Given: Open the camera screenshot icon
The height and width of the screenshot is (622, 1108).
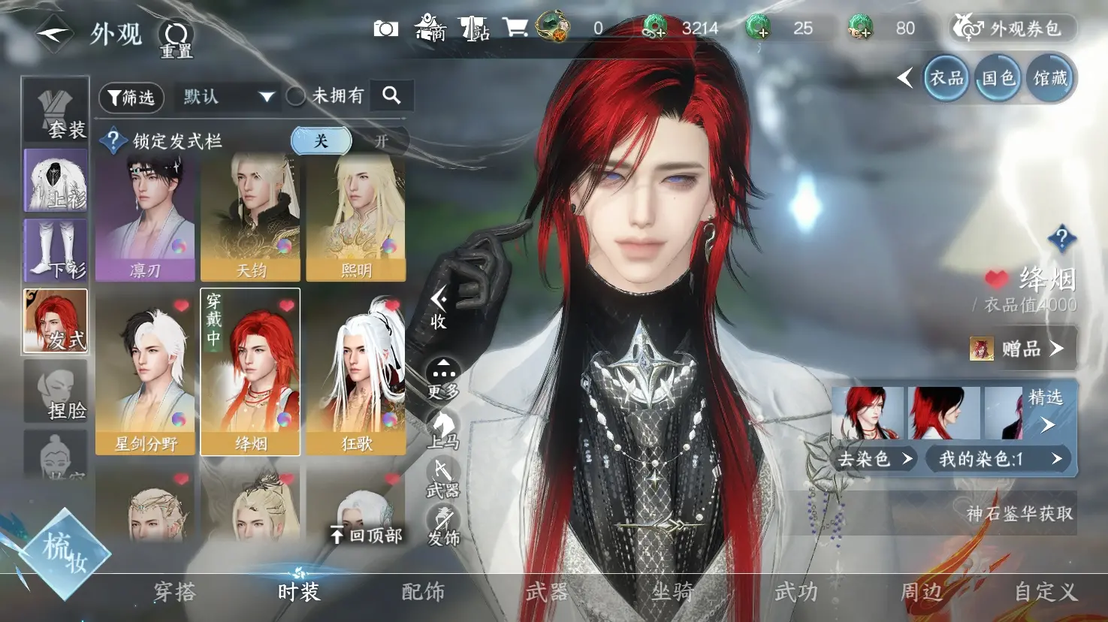Looking at the screenshot, I should click(x=386, y=29).
